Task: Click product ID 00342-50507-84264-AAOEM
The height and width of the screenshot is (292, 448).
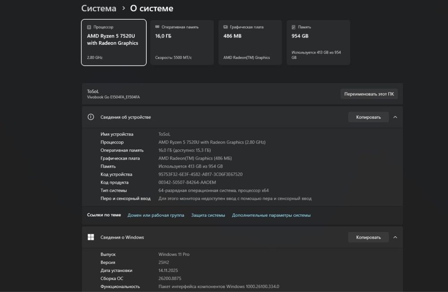Action: 187,182
